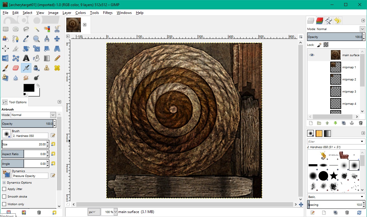Pick the Fuzzy Select magic wand tool
The width and height of the screenshot is (367, 217).
point(36,29)
